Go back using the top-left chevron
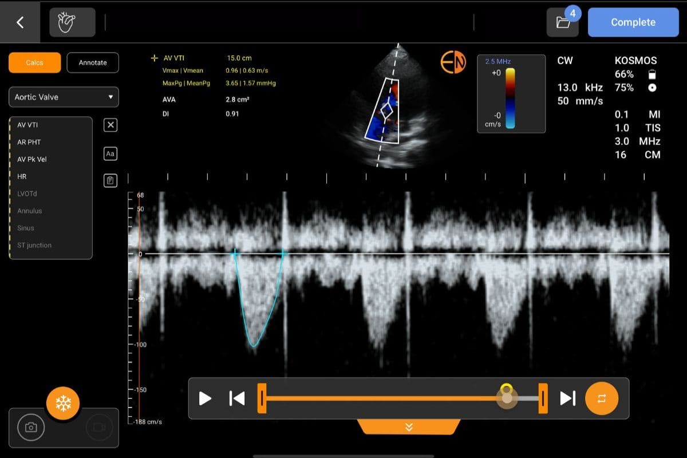The image size is (687, 458). [x=21, y=22]
